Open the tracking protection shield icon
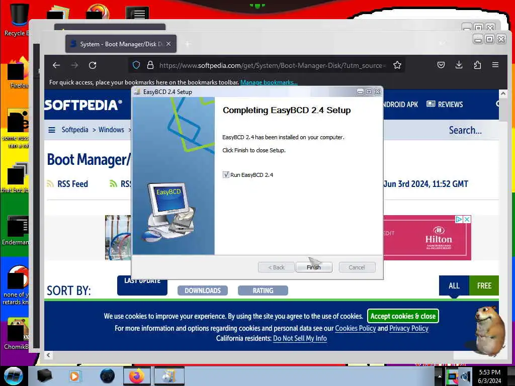515x386 pixels. [x=136, y=65]
